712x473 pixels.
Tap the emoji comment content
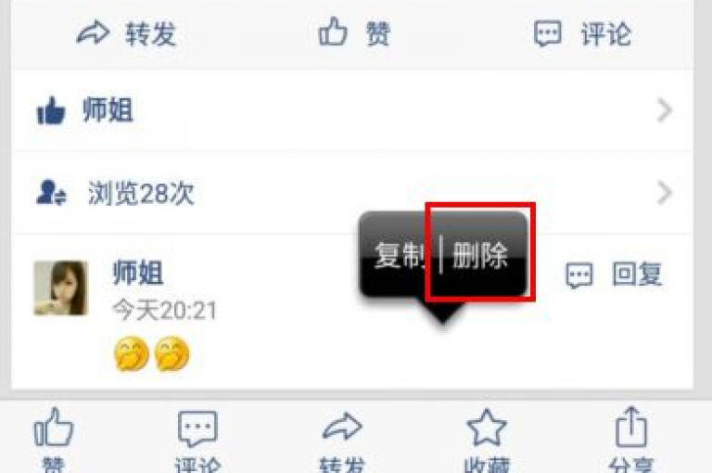152,354
